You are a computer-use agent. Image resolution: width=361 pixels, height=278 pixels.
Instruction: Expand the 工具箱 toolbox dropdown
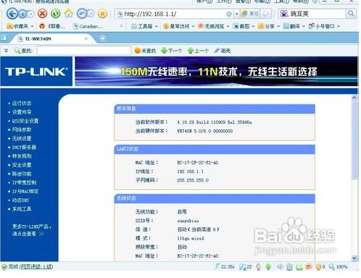click(144, 26)
